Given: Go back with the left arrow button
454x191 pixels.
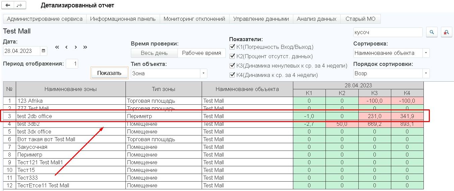Looking at the screenshot, I should pos(8,5).
